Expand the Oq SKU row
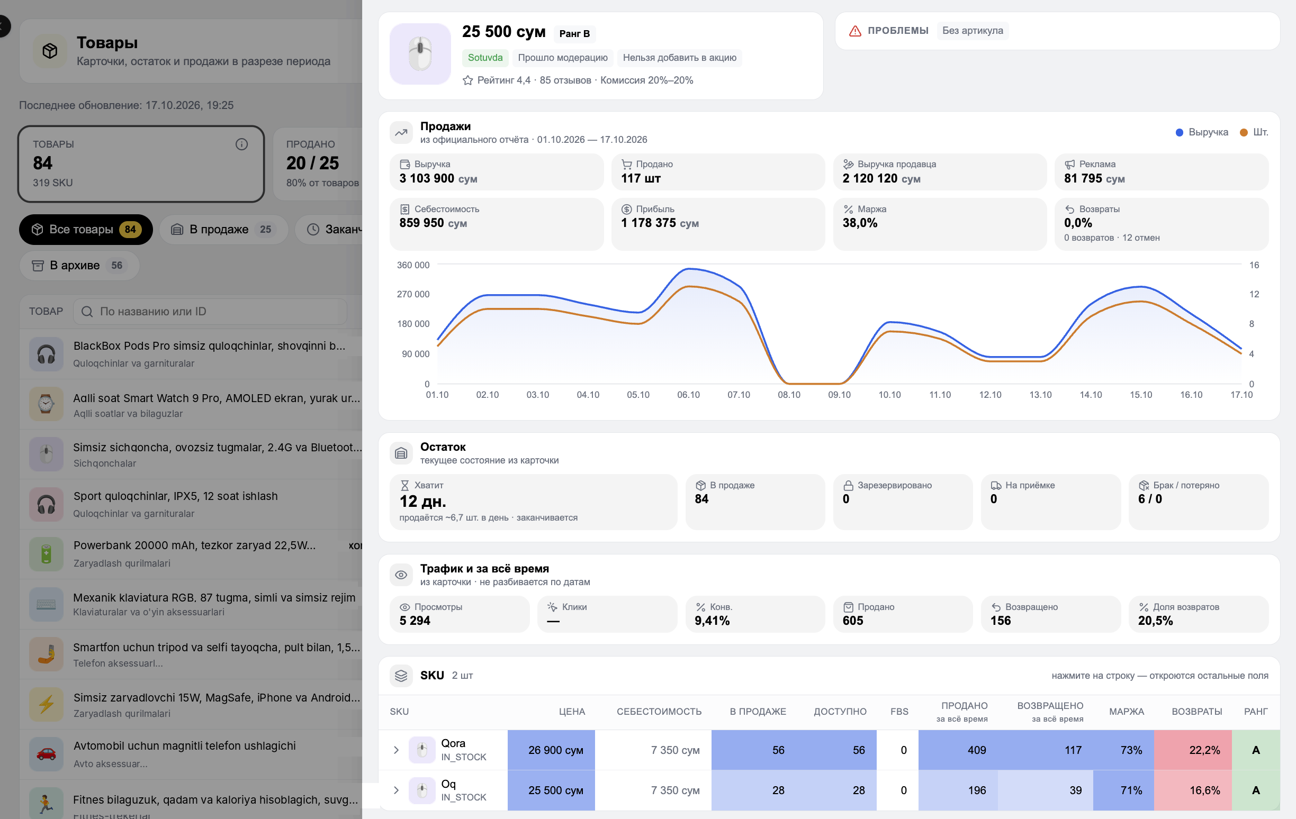The image size is (1296, 819). point(396,790)
